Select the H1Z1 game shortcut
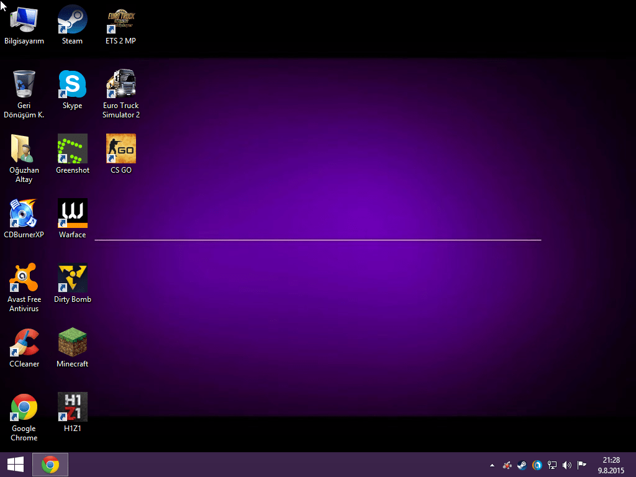This screenshot has width=636, height=477. coord(72,412)
